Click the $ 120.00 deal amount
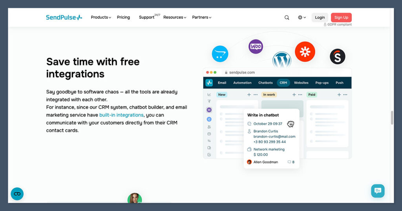 (x=261, y=155)
